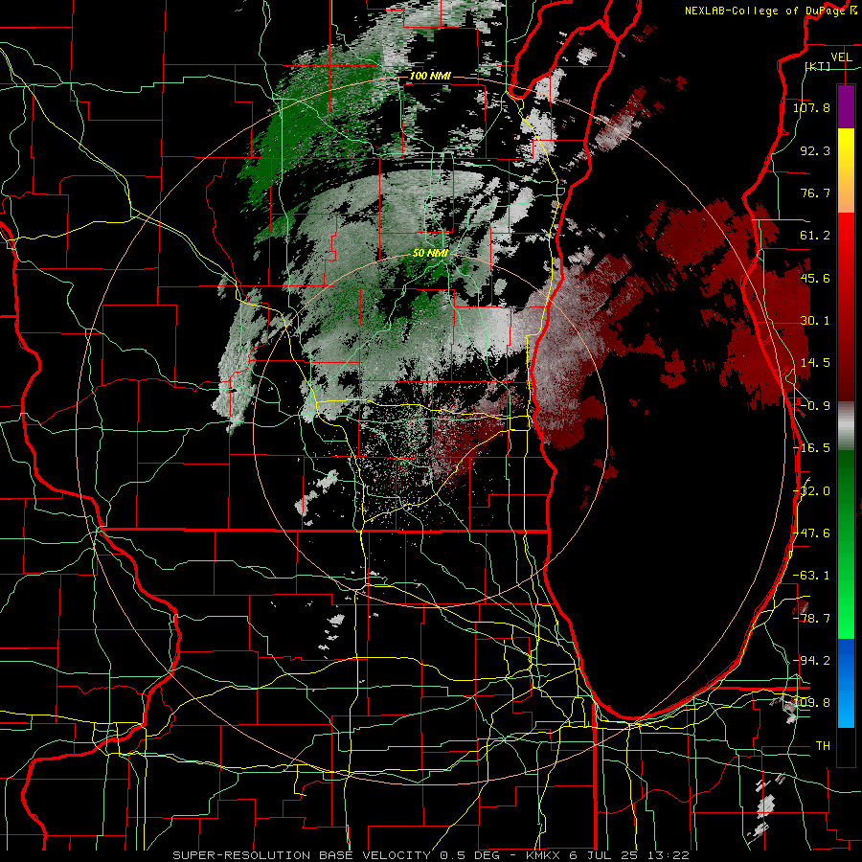The image size is (862, 862).
Task: Click the NEXLAB-College of DuPage watermark text
Action: 764,11
